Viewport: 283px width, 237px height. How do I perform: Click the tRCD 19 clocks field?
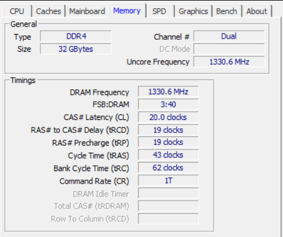pos(168,130)
